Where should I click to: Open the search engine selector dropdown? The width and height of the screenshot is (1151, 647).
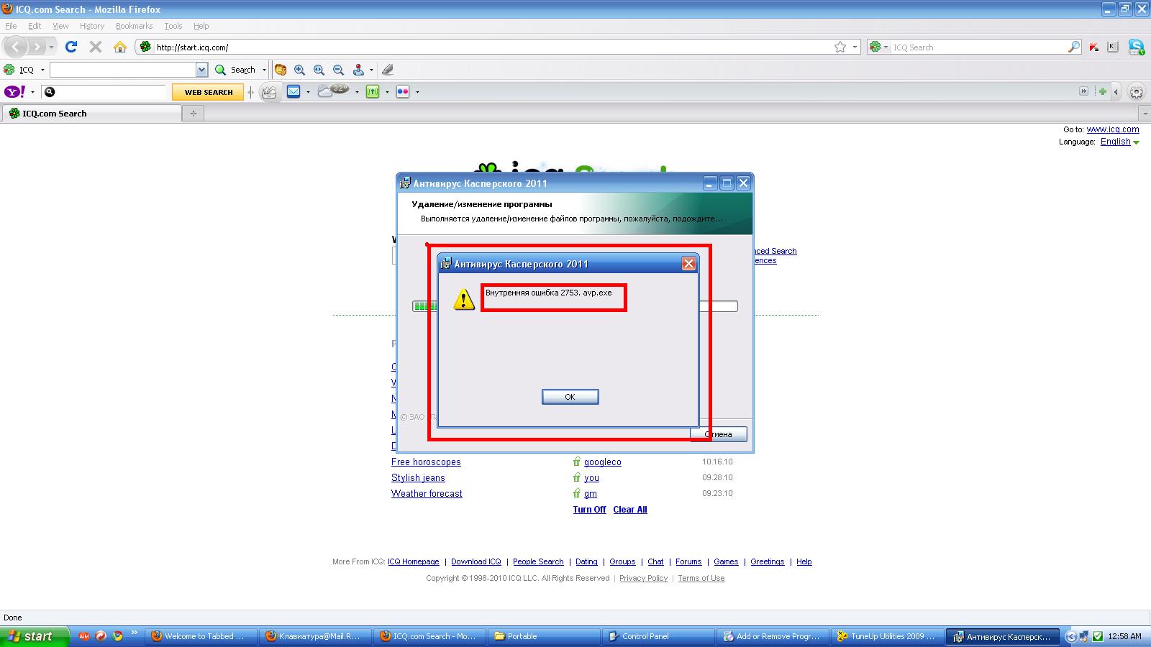coord(886,47)
